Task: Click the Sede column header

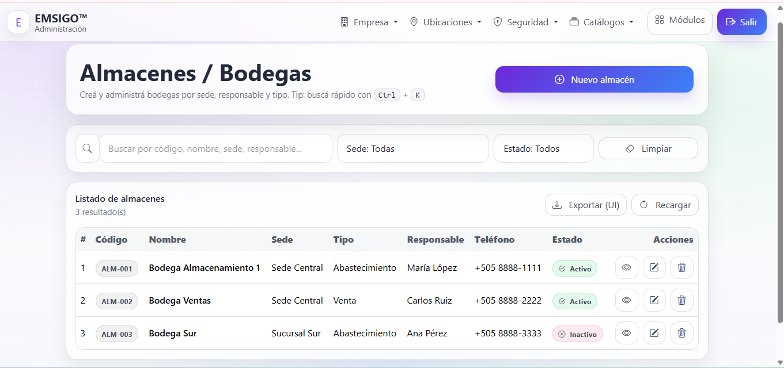Action: tap(282, 239)
